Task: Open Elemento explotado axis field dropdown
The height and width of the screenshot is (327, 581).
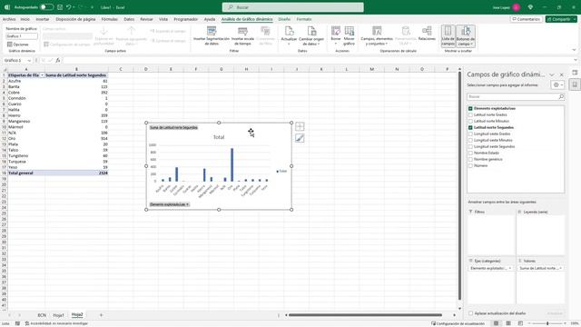Action: click(x=510, y=268)
